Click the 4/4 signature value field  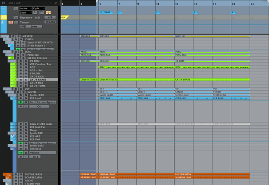pos(50,17)
